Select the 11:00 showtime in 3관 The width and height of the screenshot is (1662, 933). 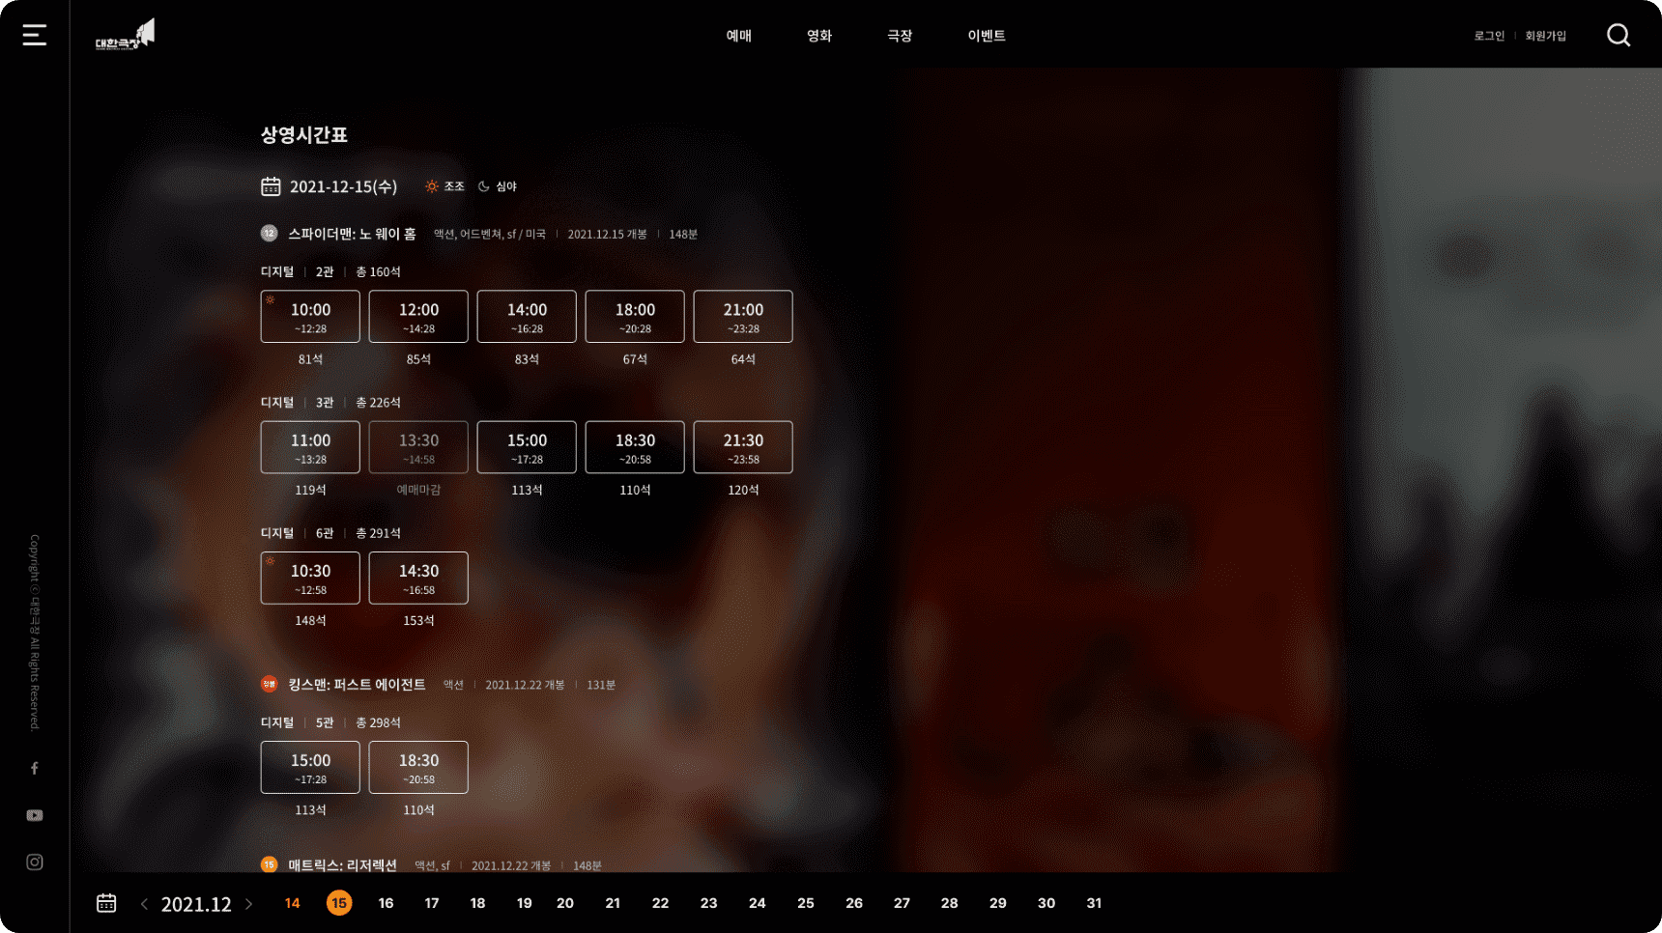310,447
